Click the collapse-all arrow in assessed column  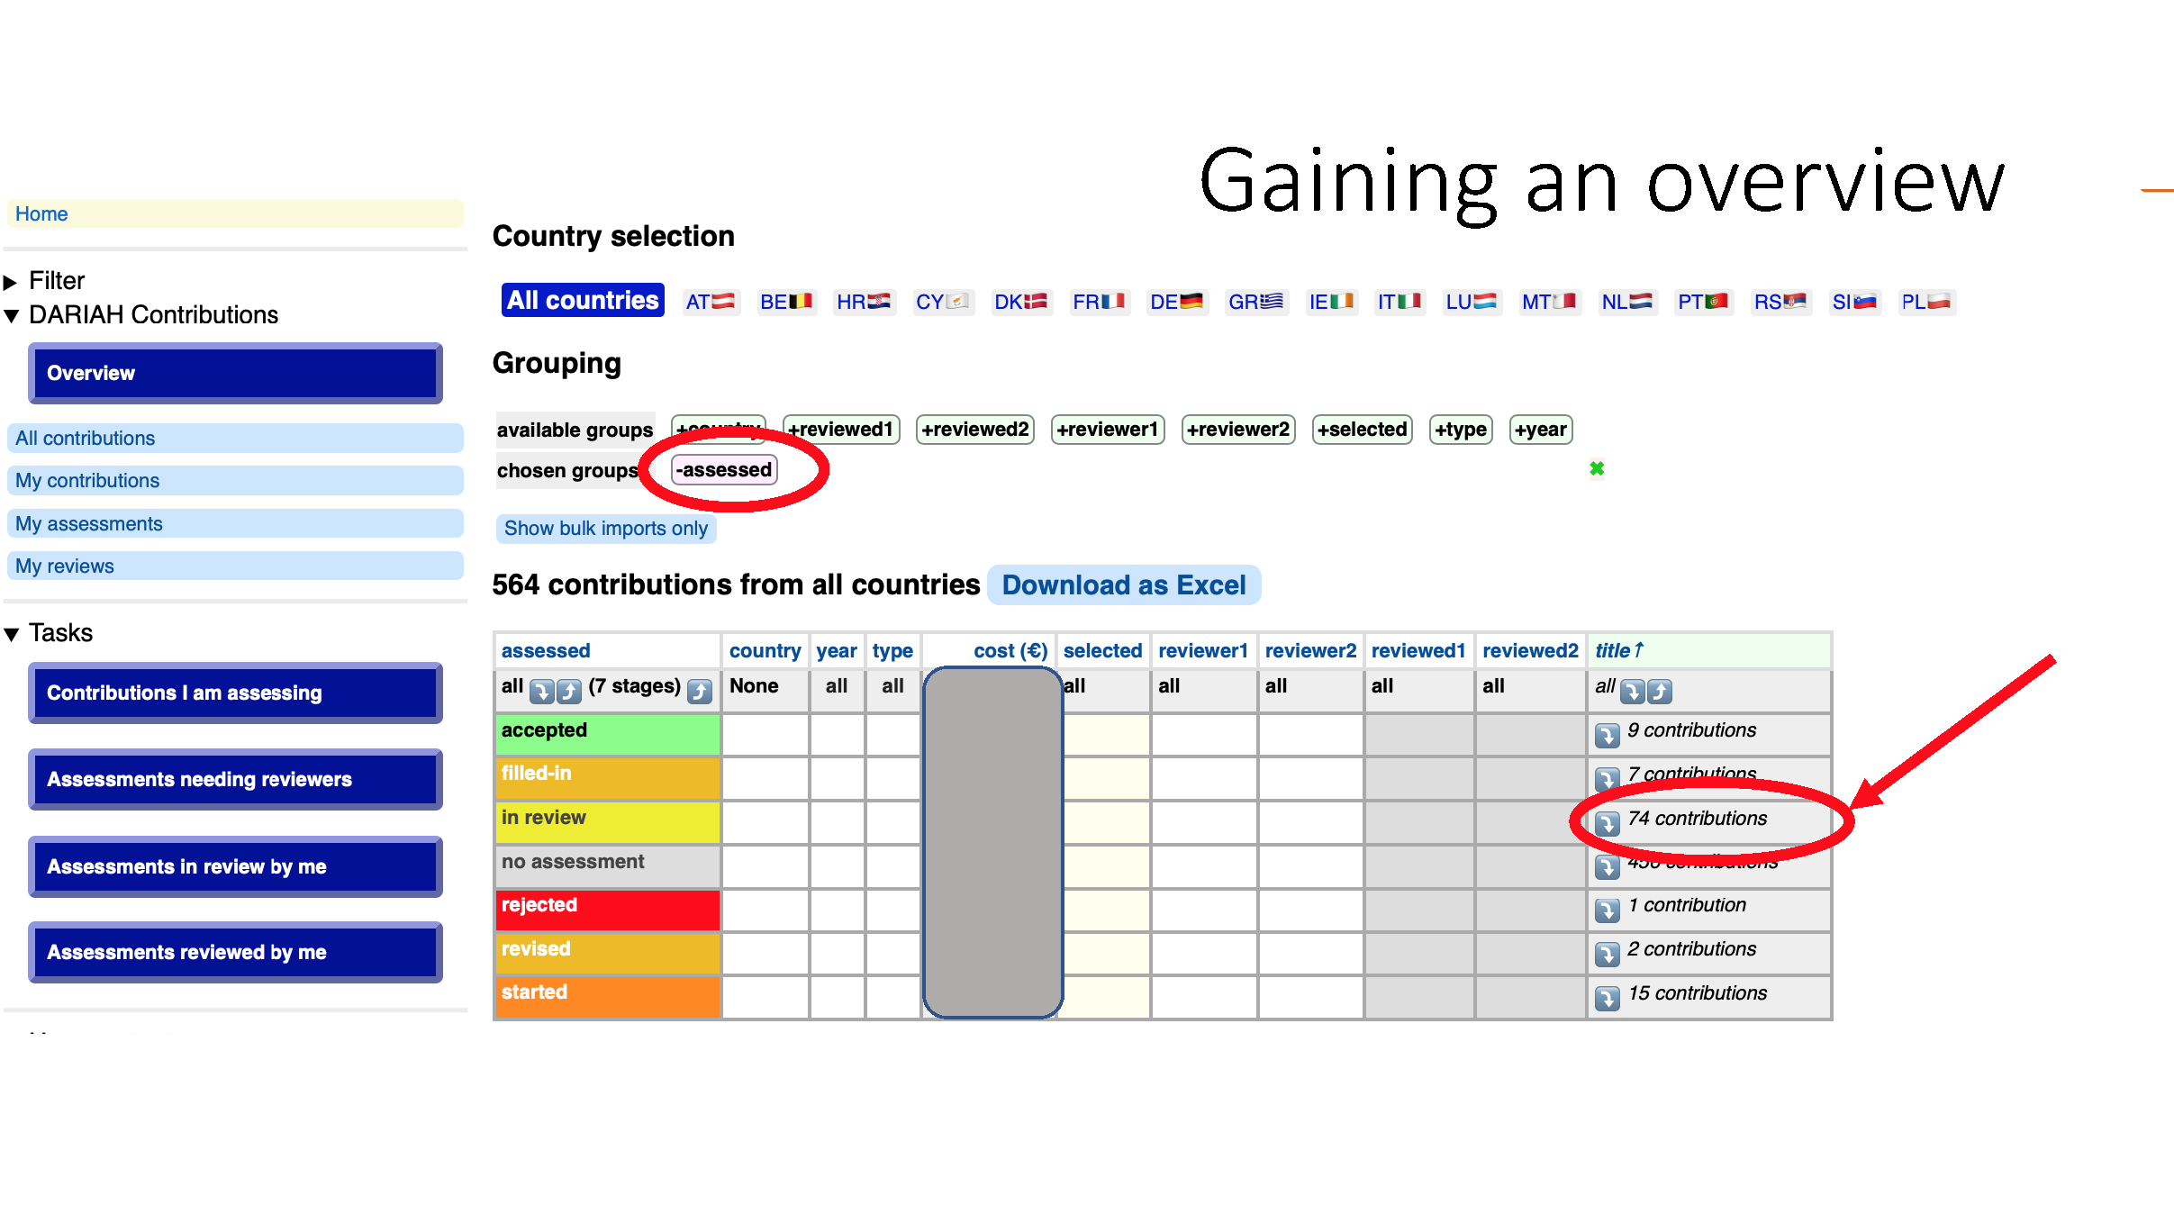[569, 691]
